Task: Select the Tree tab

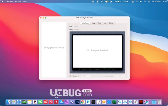Action: point(99,23)
